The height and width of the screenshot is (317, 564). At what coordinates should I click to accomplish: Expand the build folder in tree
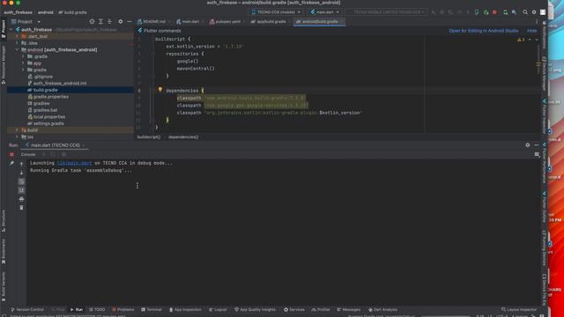17,130
